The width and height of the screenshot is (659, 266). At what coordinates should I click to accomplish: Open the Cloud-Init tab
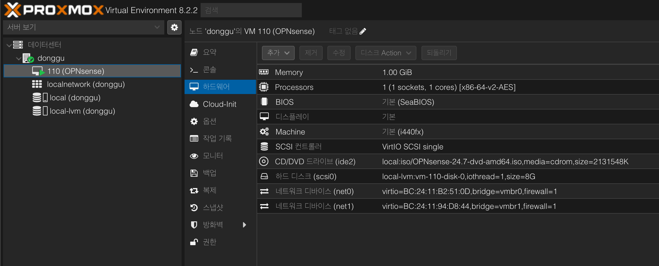tap(220, 104)
